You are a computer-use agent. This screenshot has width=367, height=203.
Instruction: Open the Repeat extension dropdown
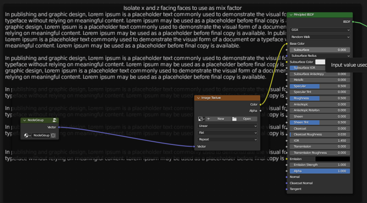(x=227, y=140)
